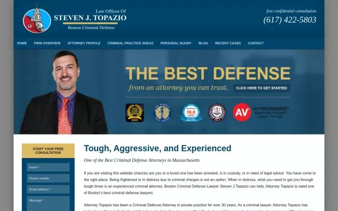Click the gold wreath award badge
This screenshot has width=338, height=211.
pyautogui.click(x=135, y=112)
